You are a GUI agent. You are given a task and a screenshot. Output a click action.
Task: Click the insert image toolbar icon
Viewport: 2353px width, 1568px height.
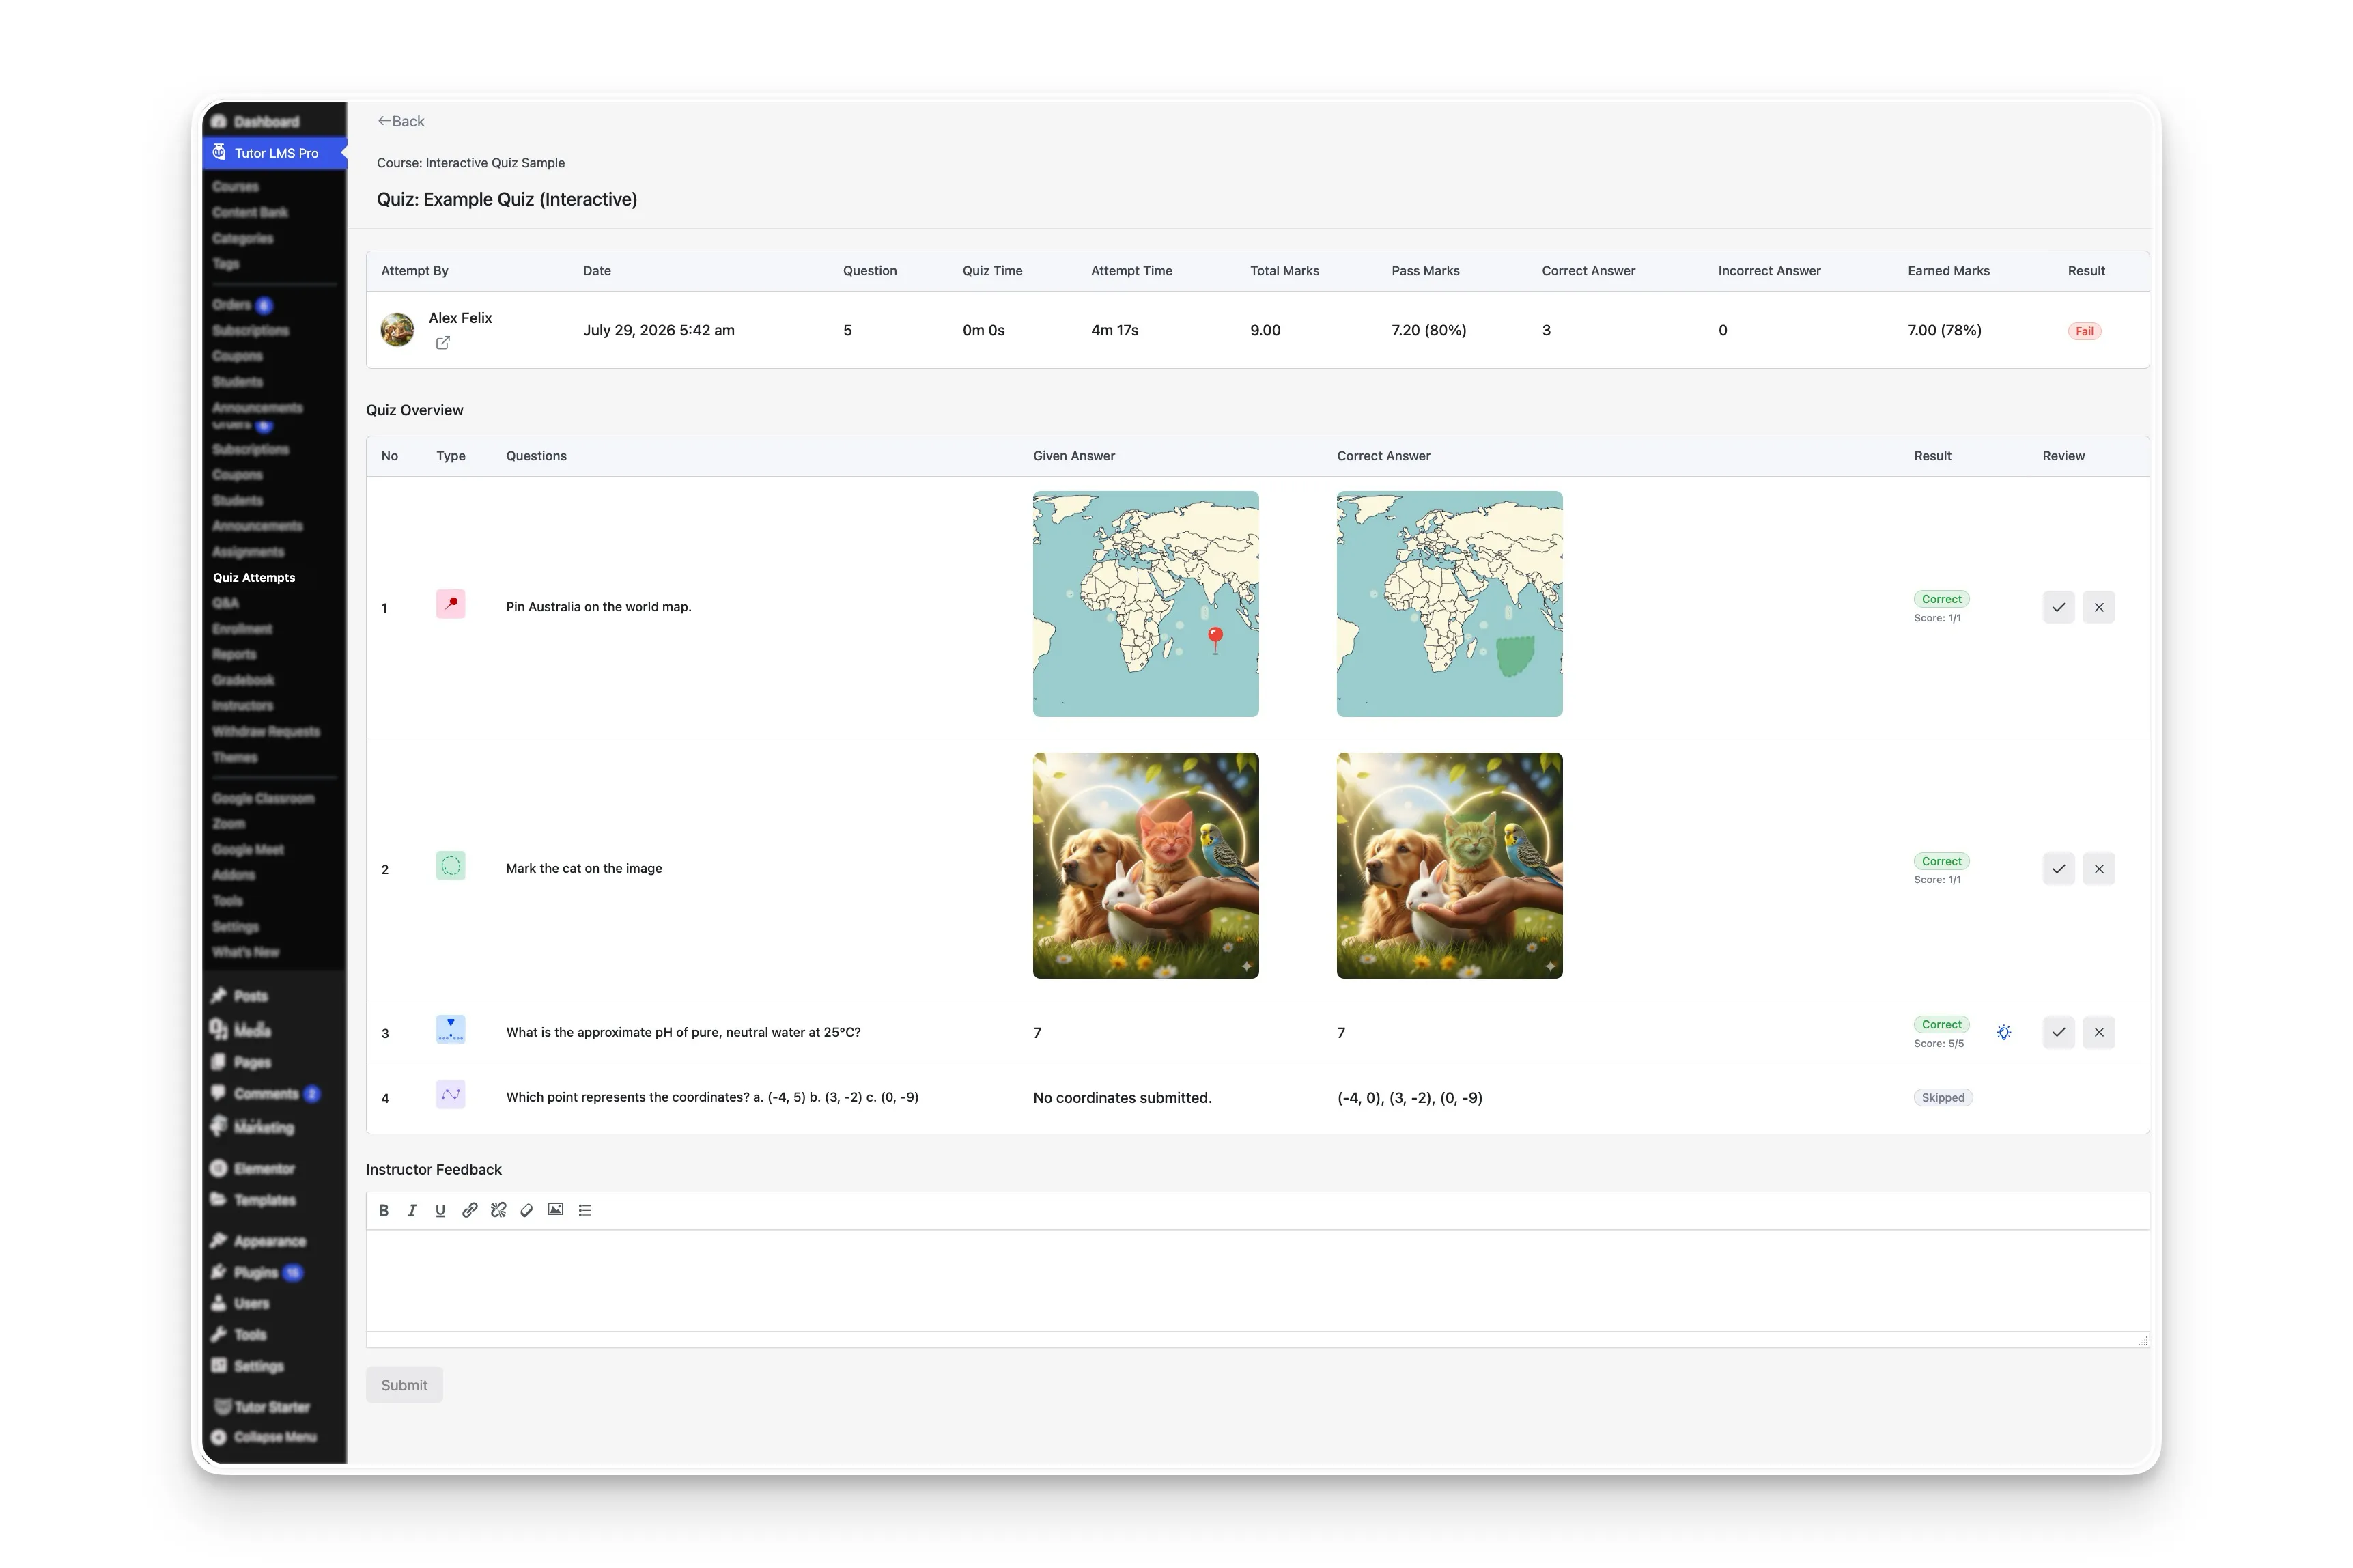tap(556, 1210)
